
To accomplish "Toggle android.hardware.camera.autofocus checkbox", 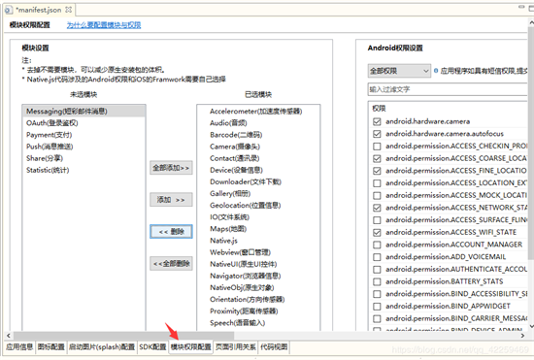I will [x=377, y=134].
